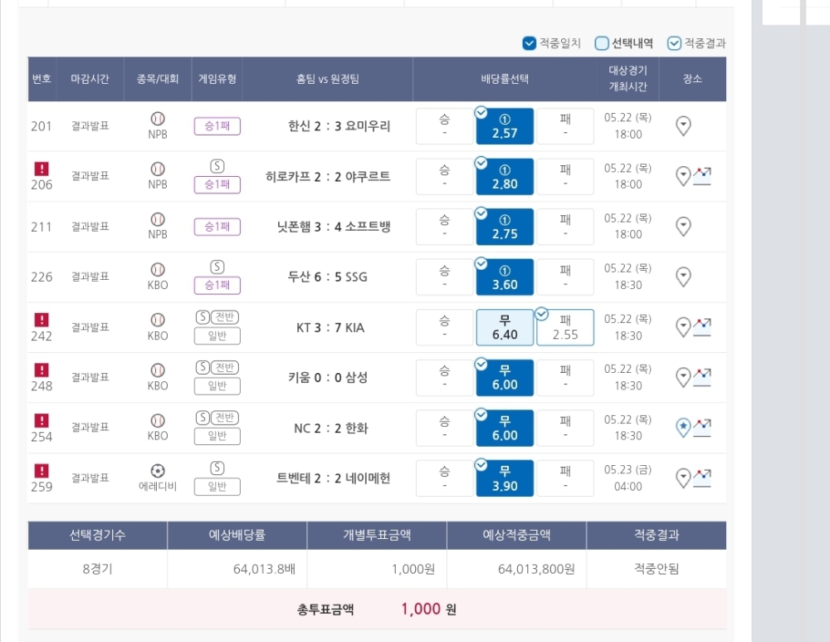Screen dimensions: 830x642
Task: Toggle the 적중결과 checkbox
Action: click(x=674, y=43)
